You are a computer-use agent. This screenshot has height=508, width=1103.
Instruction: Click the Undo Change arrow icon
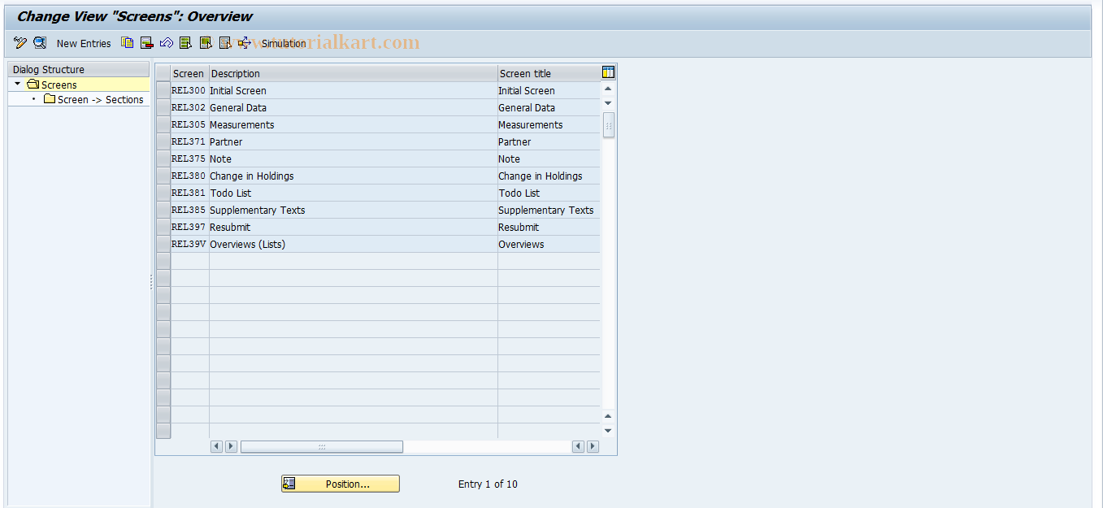click(x=167, y=43)
